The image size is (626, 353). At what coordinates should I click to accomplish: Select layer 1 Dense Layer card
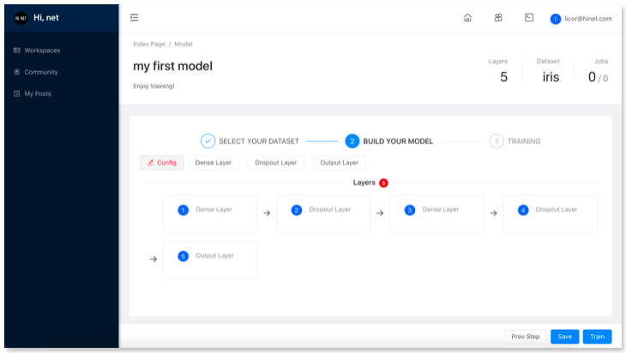209,213
